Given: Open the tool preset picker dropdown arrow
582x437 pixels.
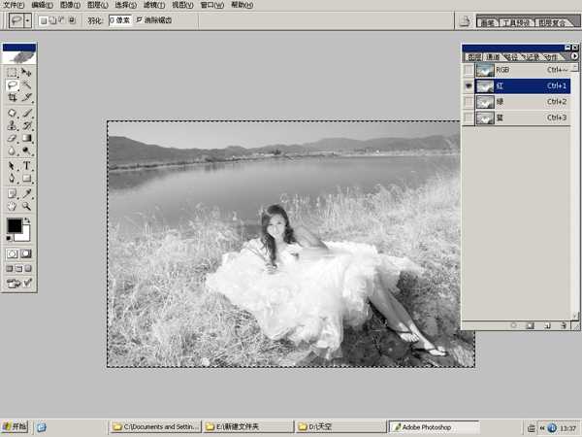Looking at the screenshot, I should coord(27,19).
